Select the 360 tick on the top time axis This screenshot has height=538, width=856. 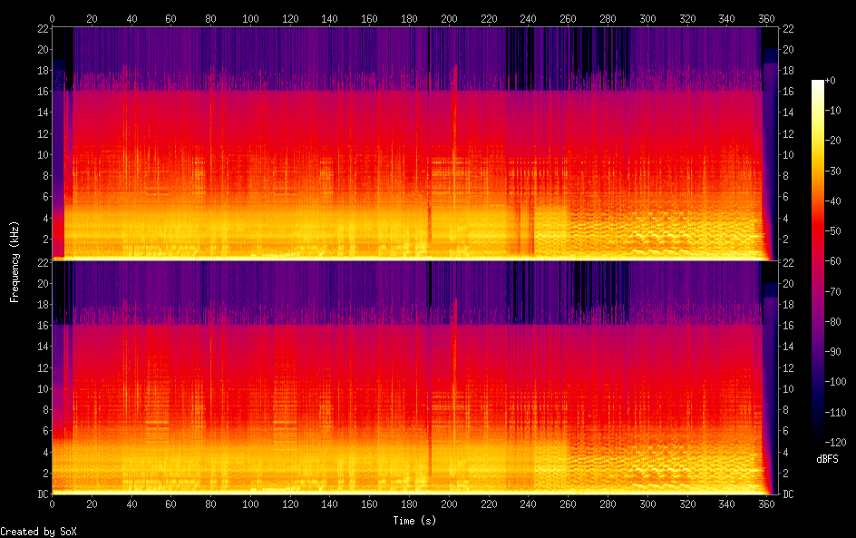(766, 18)
